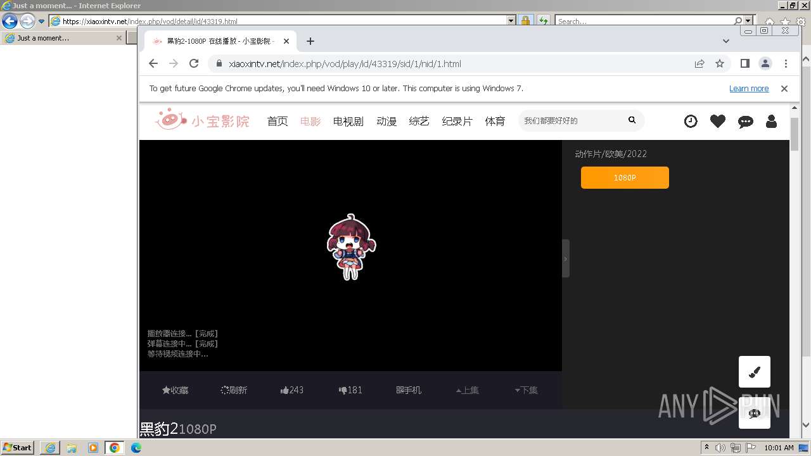Refresh page in Internet Explorer
The height and width of the screenshot is (456, 811).
[543, 21]
